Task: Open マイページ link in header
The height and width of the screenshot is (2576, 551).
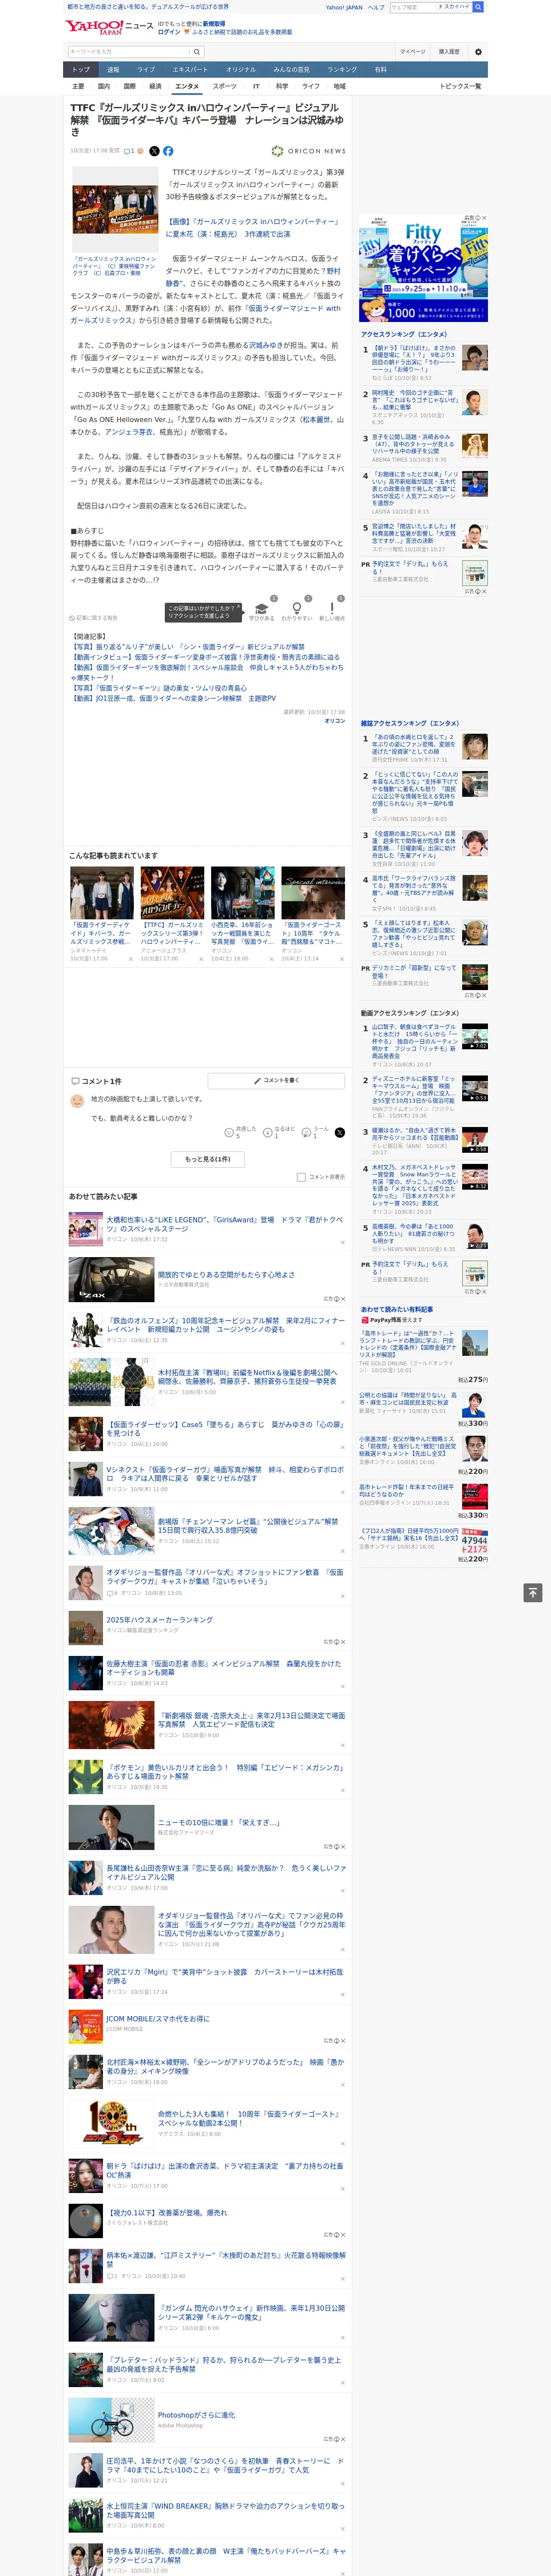Action: click(413, 52)
